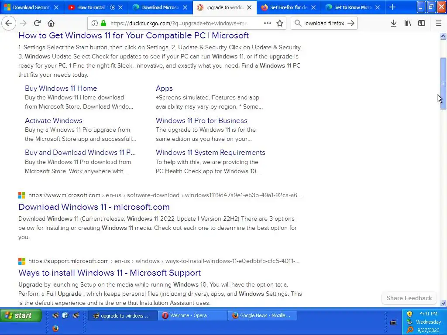Screen dimensions: 447x335
Task: Click the vertical scrollbar thumb
Action: (x=443, y=83)
